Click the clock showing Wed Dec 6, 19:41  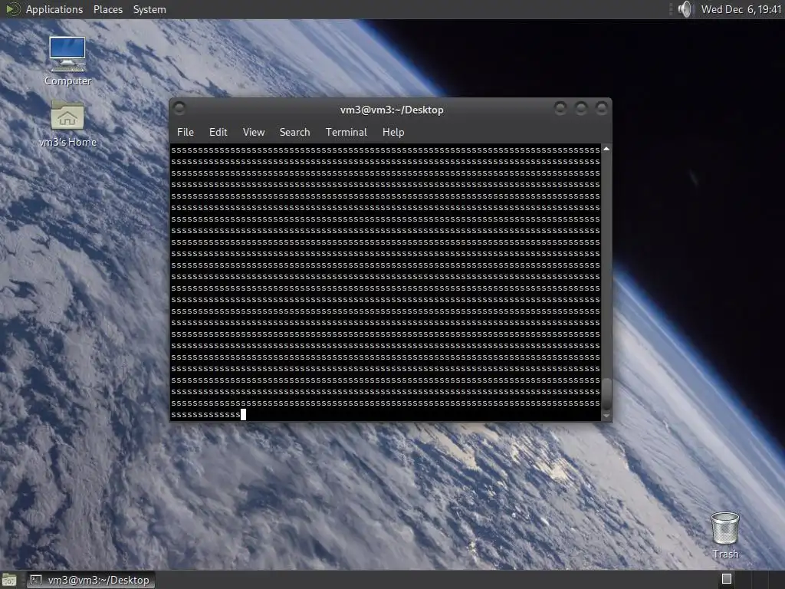(741, 9)
